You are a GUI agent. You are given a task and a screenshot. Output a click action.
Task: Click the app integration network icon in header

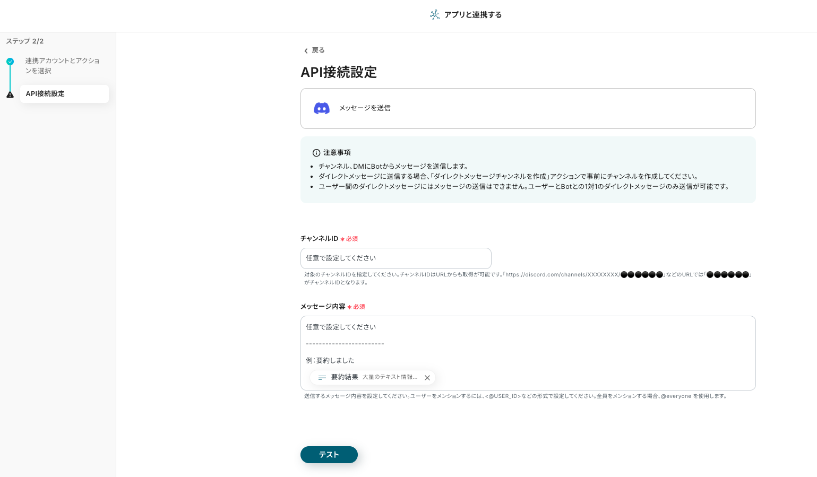435,15
